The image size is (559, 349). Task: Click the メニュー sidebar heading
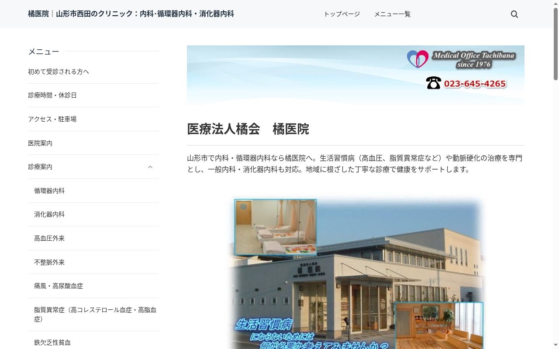(44, 51)
